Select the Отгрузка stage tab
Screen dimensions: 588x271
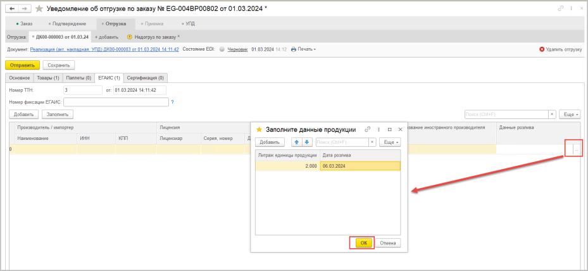[x=115, y=23]
